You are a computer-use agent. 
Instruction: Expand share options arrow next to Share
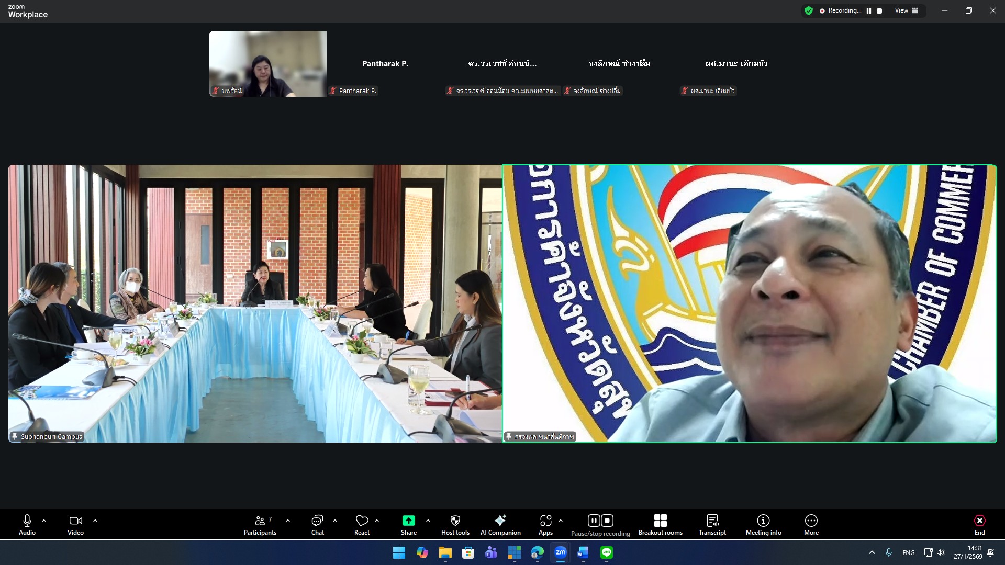(x=428, y=521)
